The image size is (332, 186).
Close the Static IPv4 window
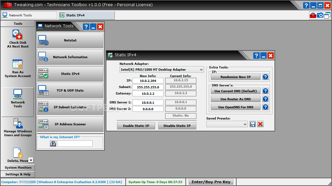(271, 56)
